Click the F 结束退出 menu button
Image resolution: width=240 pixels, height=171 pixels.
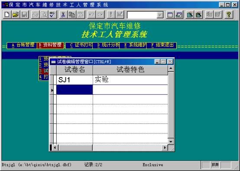pyautogui.click(x=162, y=45)
